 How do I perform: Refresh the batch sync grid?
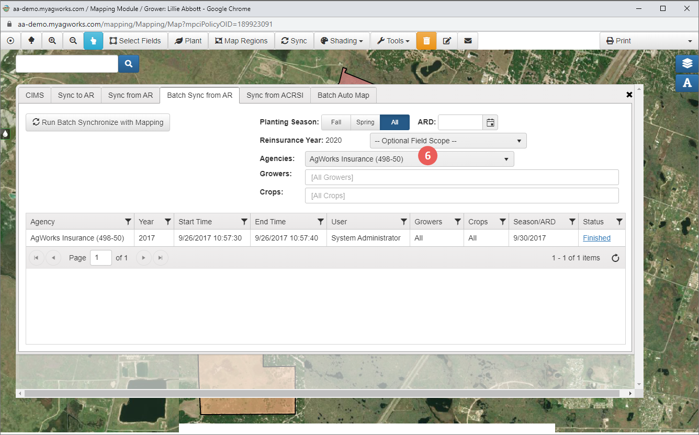tap(615, 258)
